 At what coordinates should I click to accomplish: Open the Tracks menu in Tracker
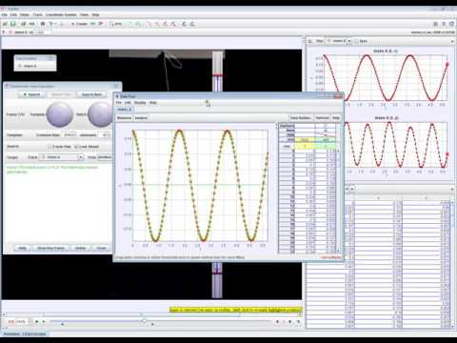click(37, 14)
